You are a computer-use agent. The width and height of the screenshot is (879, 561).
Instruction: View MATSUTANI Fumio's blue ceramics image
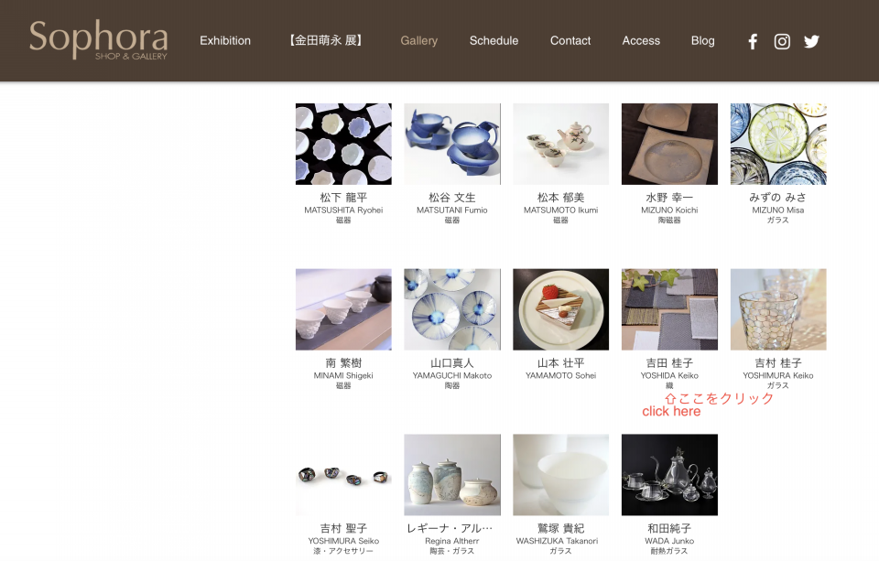click(452, 144)
